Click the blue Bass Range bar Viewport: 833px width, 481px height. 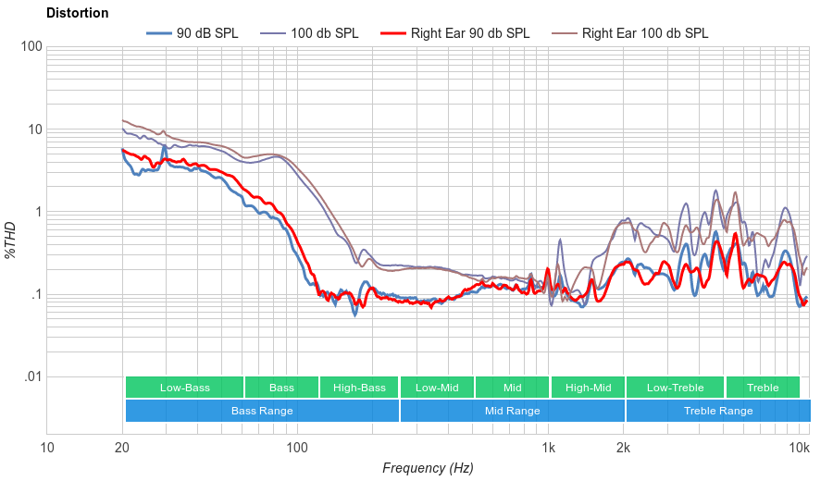[262, 411]
